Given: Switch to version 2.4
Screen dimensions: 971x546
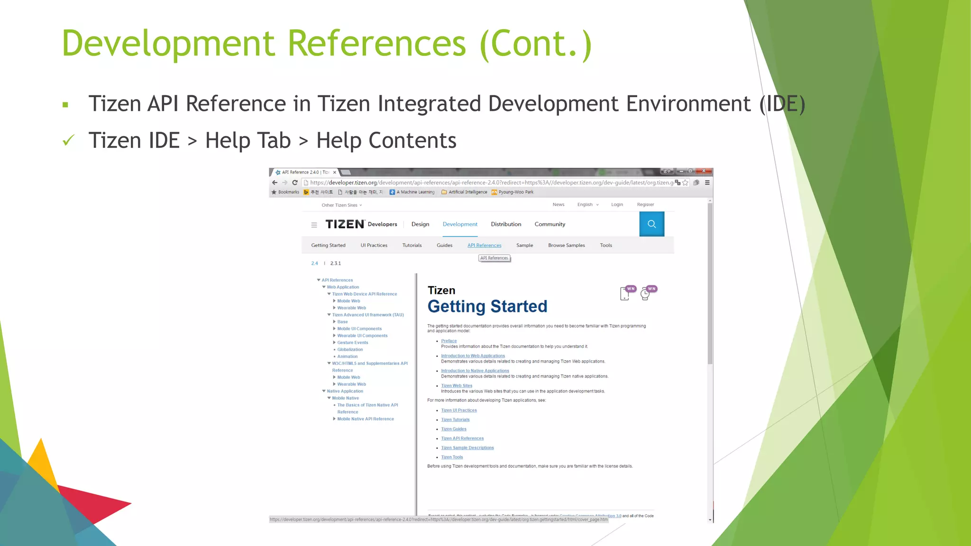Looking at the screenshot, I should coord(314,263).
